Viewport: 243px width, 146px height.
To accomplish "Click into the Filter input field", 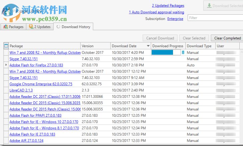I will (215, 18).
